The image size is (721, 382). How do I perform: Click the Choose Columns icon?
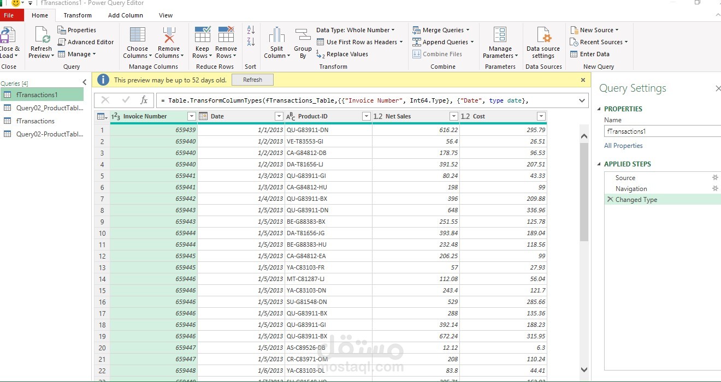click(137, 35)
